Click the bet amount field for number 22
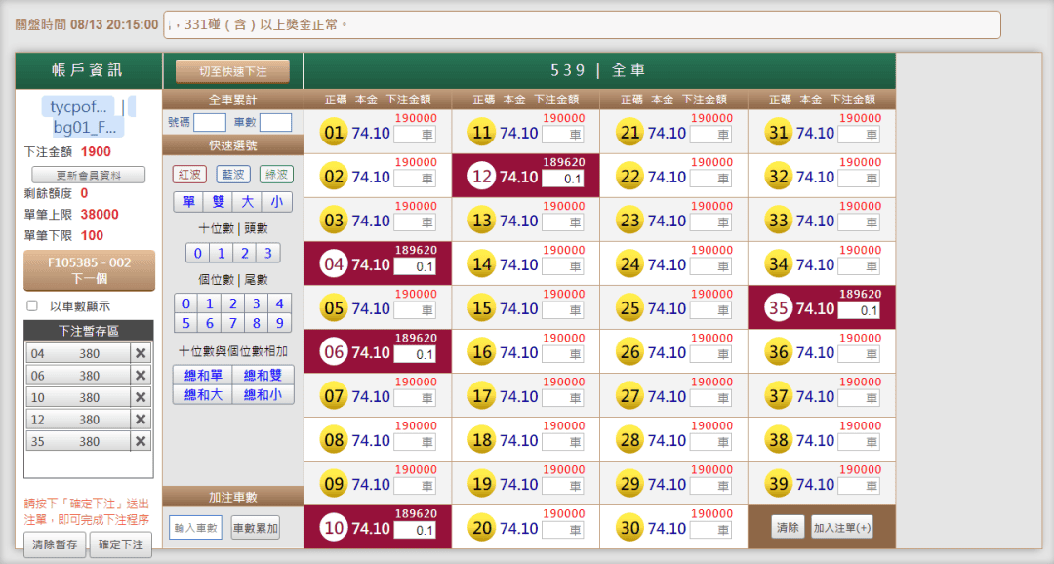Image resolution: width=1054 pixels, height=564 pixels. coord(710,179)
